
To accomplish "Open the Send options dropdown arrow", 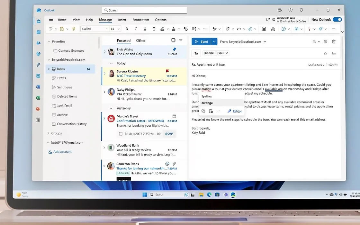I will pos(214,41).
